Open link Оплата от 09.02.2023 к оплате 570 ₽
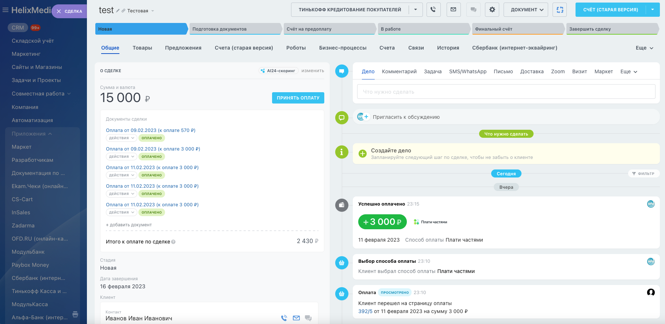The image size is (665, 324). [151, 130]
